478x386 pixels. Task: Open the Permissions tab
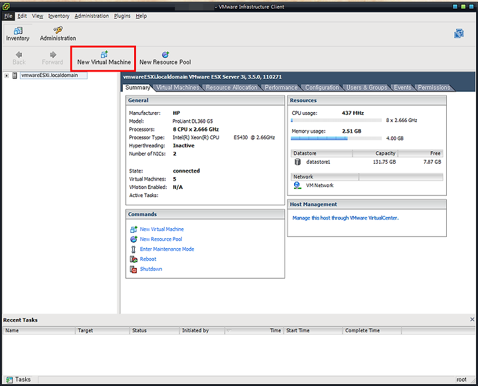(x=434, y=88)
